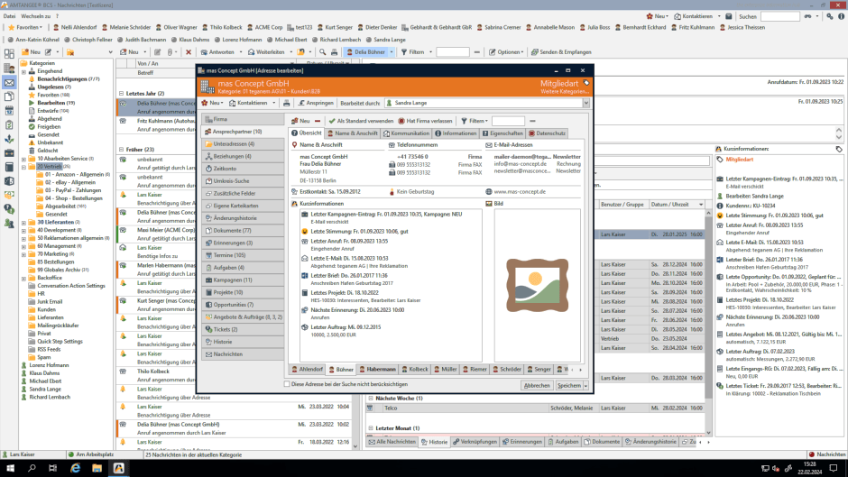
Task: Open the www.mas-concept.de website link
Action: 520,191
